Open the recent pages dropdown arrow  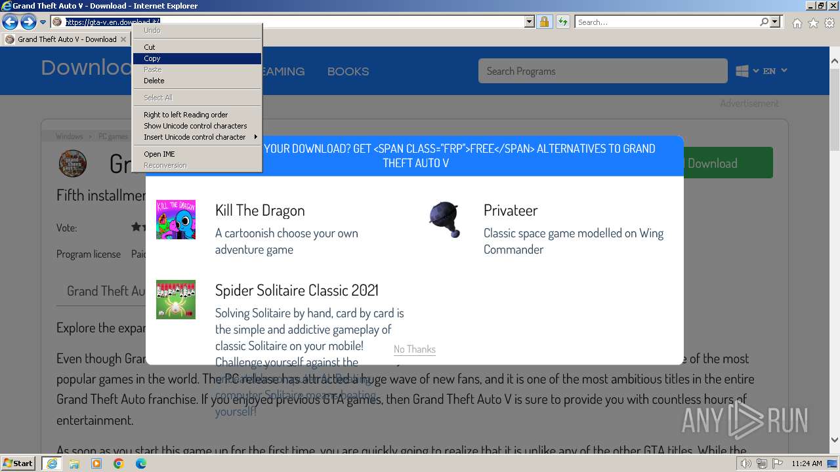43,22
